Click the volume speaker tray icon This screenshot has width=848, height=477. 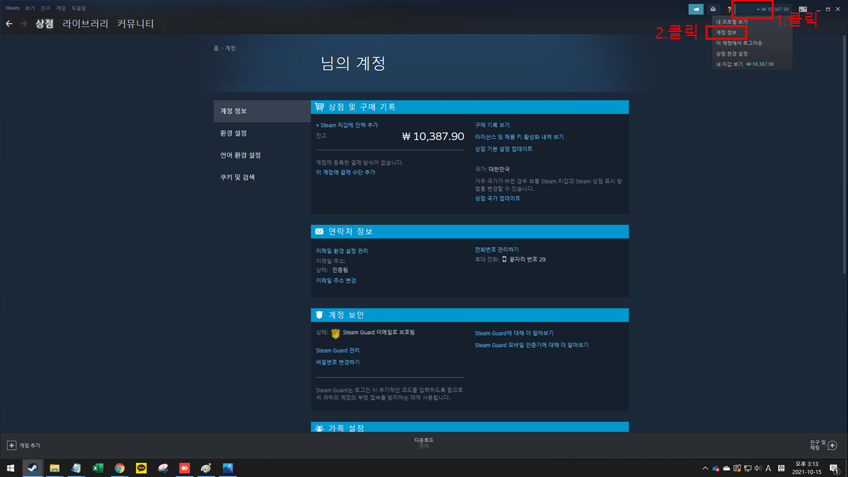757,468
